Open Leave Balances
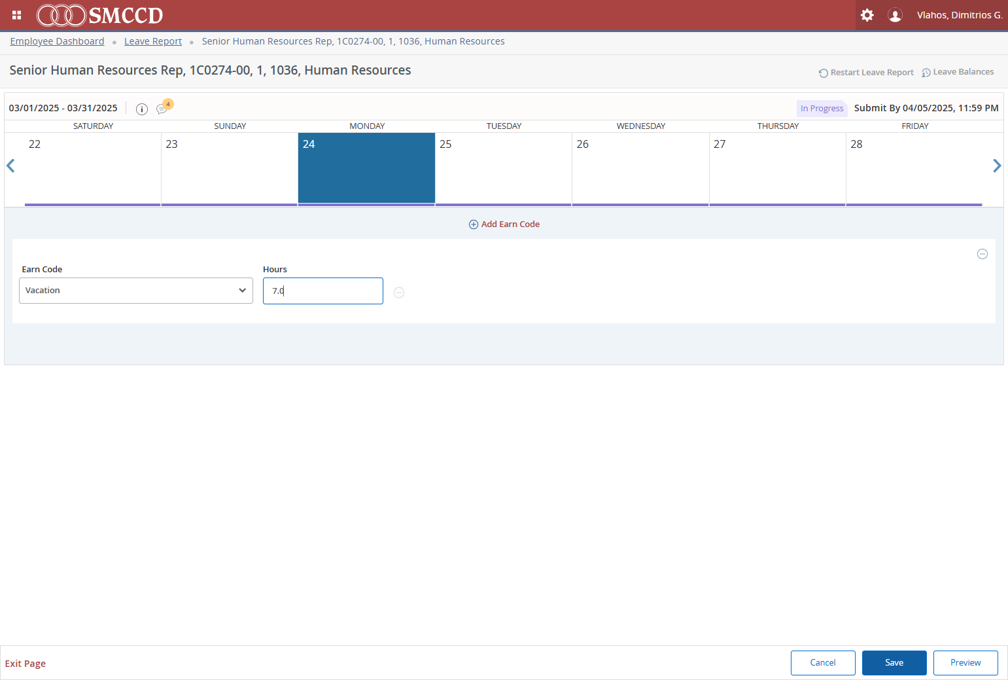 958,72
